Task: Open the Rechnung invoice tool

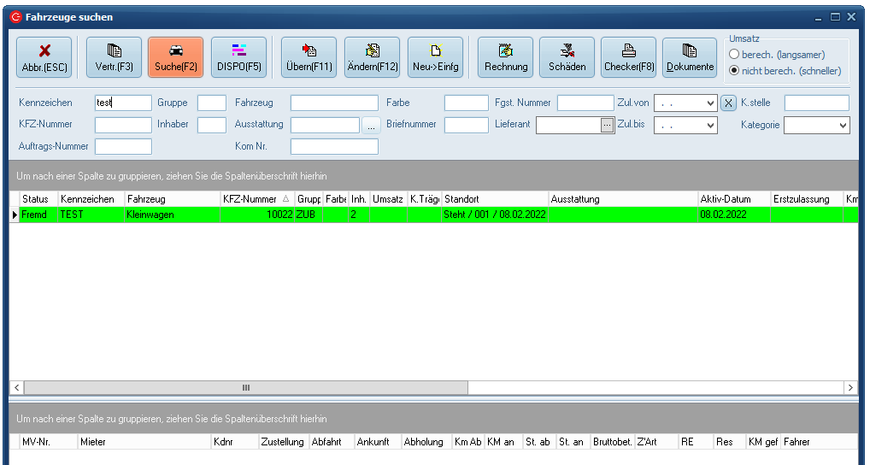Action: pyautogui.click(x=505, y=57)
